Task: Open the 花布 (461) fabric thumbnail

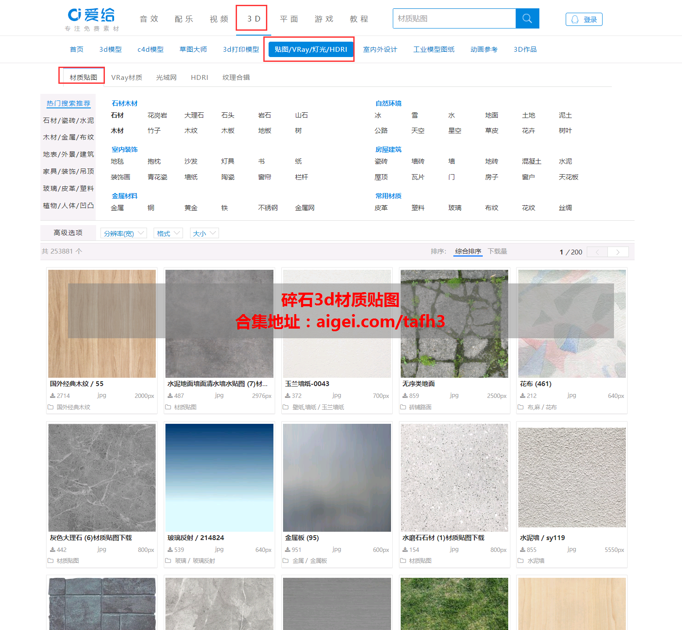Action: coord(572,324)
